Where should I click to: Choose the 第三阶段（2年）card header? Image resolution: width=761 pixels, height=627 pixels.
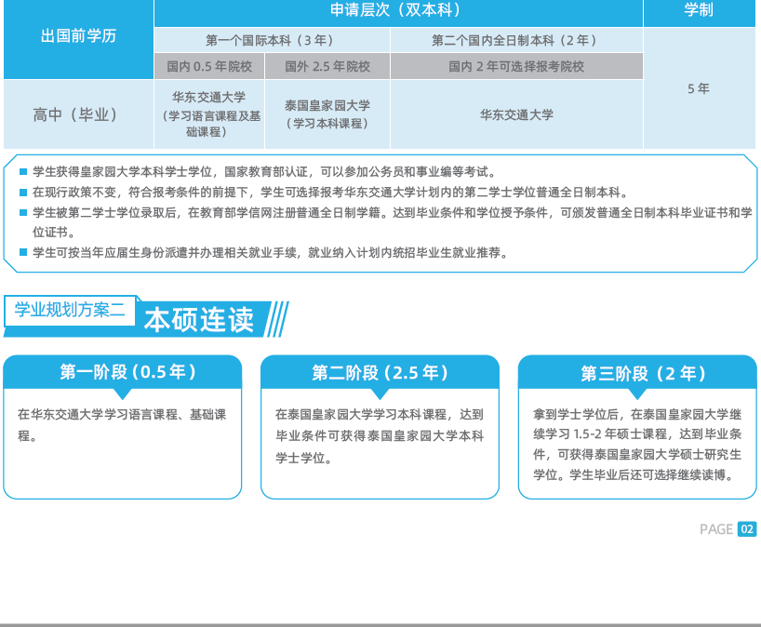click(637, 373)
